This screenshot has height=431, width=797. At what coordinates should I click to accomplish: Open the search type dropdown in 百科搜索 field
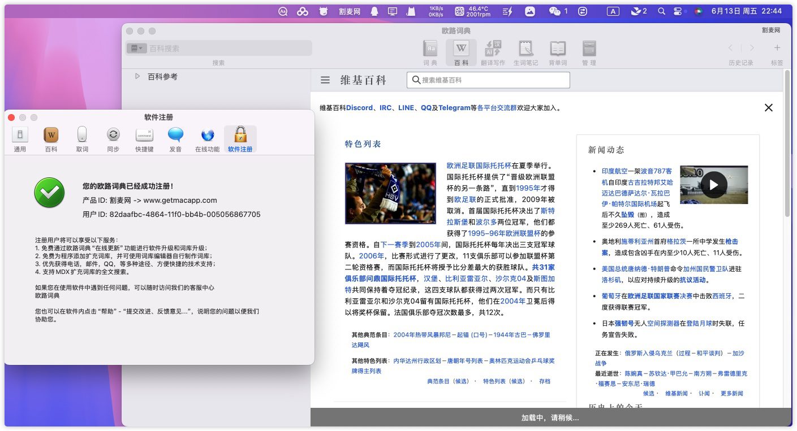tap(137, 49)
